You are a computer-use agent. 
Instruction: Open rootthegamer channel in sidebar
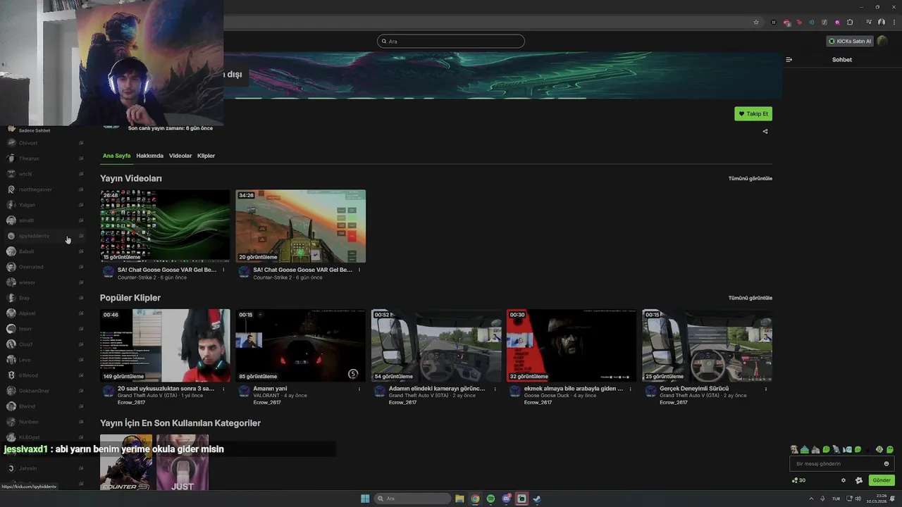coord(45,189)
